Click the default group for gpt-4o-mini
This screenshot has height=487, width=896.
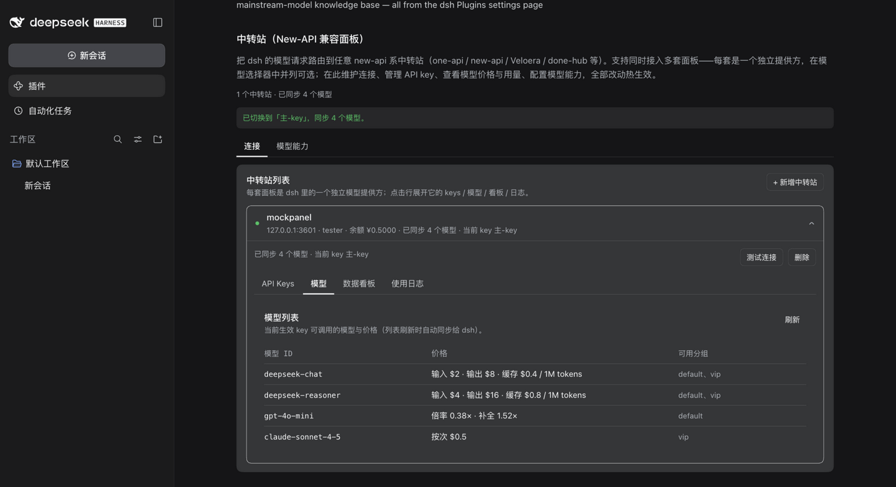coord(690,416)
